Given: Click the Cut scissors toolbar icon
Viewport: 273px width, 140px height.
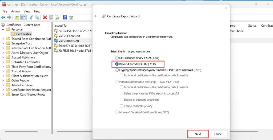Looking at the screenshot, I should [x=31, y=18].
